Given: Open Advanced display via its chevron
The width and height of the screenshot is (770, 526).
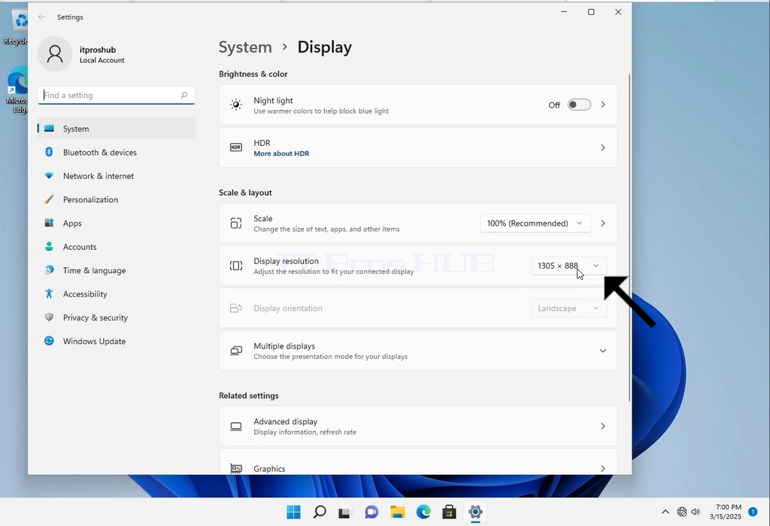Looking at the screenshot, I should [603, 426].
